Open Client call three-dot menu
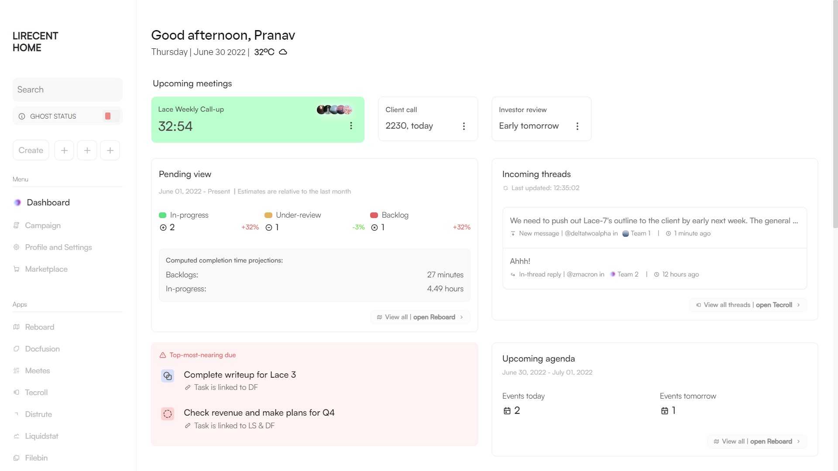Viewport: 838px width, 471px height. point(464,126)
